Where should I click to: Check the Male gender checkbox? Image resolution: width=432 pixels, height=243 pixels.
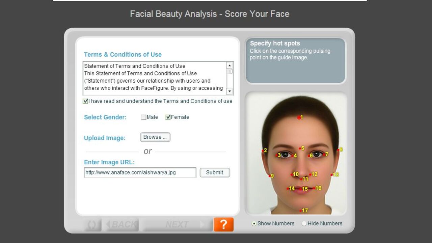coord(143,117)
